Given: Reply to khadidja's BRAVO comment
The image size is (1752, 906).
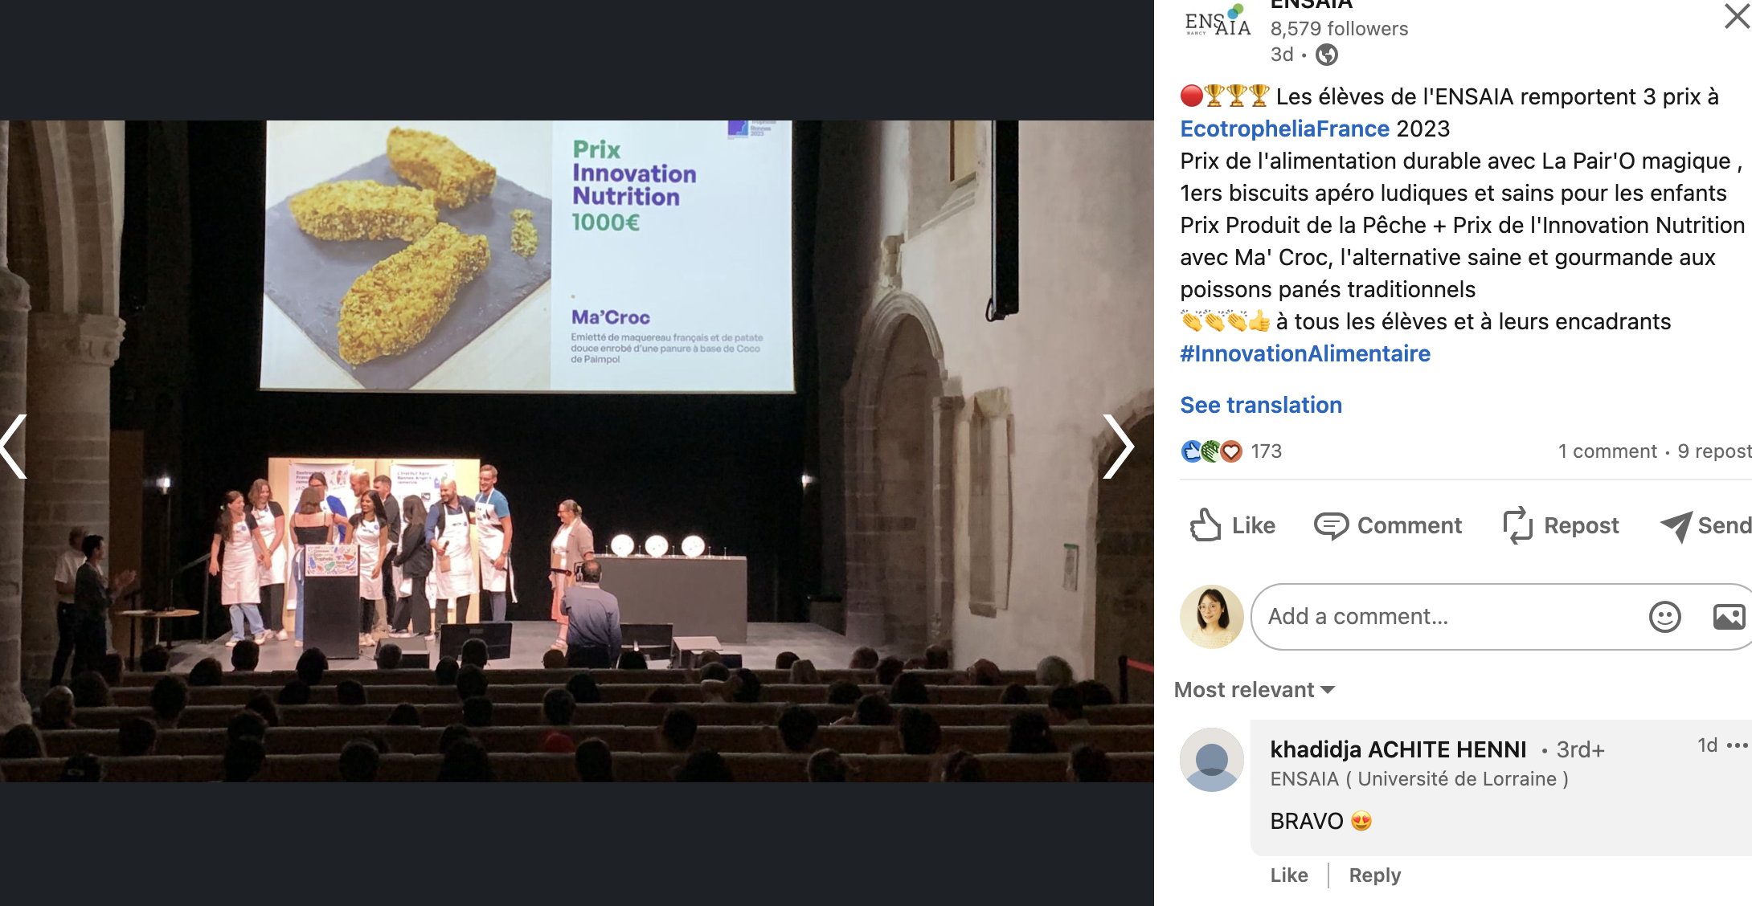Looking at the screenshot, I should point(1374,875).
